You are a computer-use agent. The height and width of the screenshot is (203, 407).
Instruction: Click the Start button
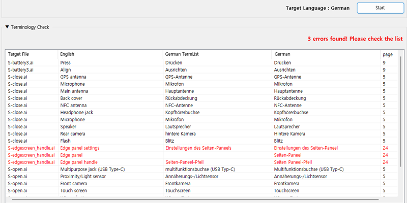(x=380, y=8)
